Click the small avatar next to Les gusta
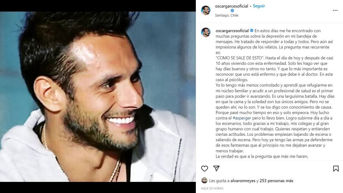This screenshot has height=193, width=343. point(204,180)
